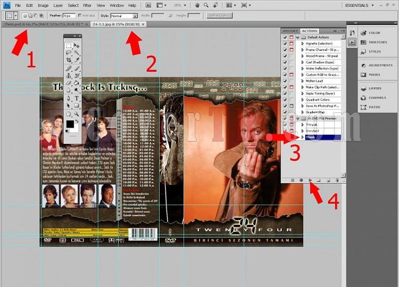Image resolution: width=399 pixels, height=287 pixels.
Task: Select the History Brush tool
Action: point(76,76)
